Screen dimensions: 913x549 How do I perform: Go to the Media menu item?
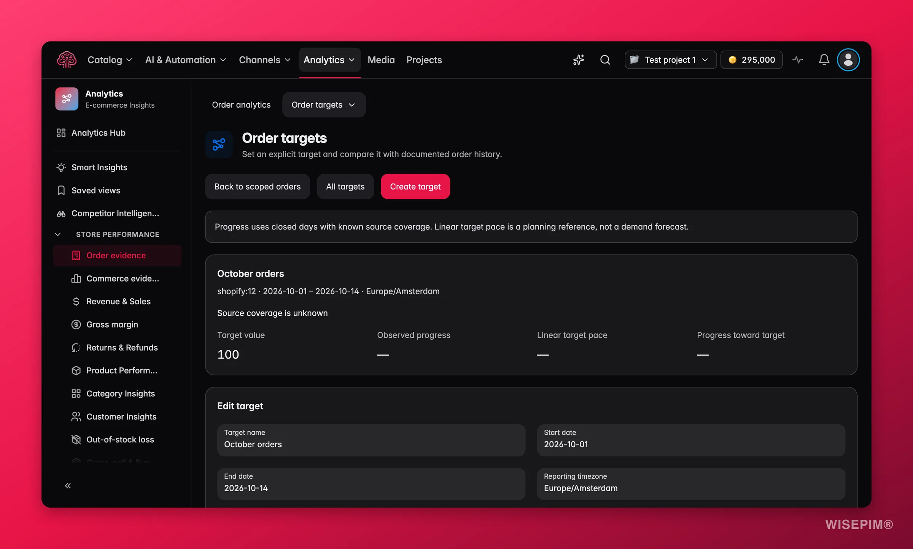tap(381, 60)
